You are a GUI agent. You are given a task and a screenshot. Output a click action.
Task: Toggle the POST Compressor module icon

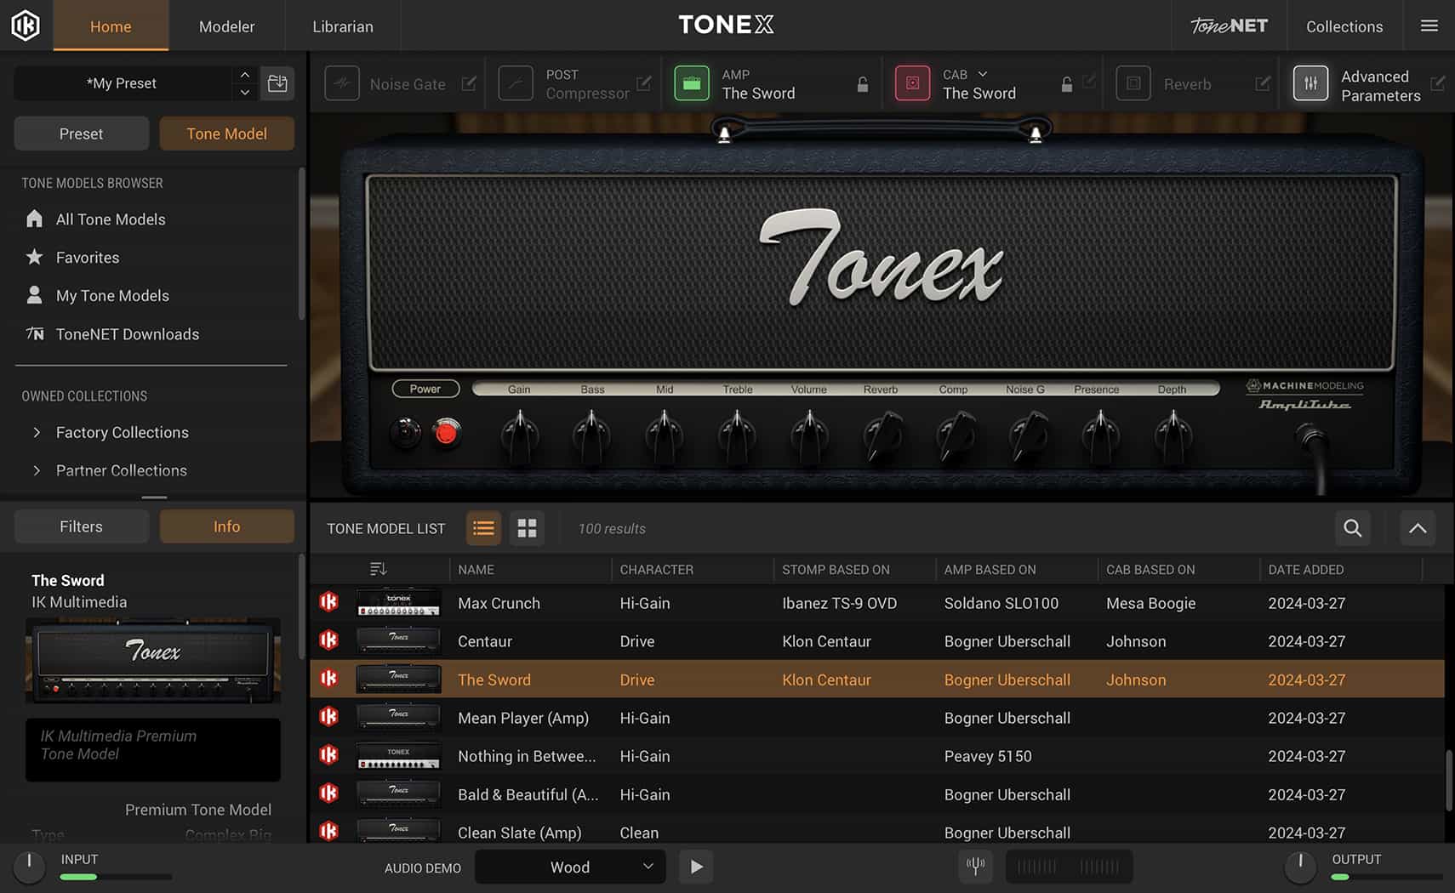[x=516, y=83]
